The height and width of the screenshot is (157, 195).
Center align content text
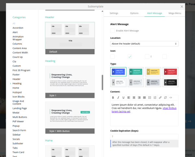(x=134, y=98)
